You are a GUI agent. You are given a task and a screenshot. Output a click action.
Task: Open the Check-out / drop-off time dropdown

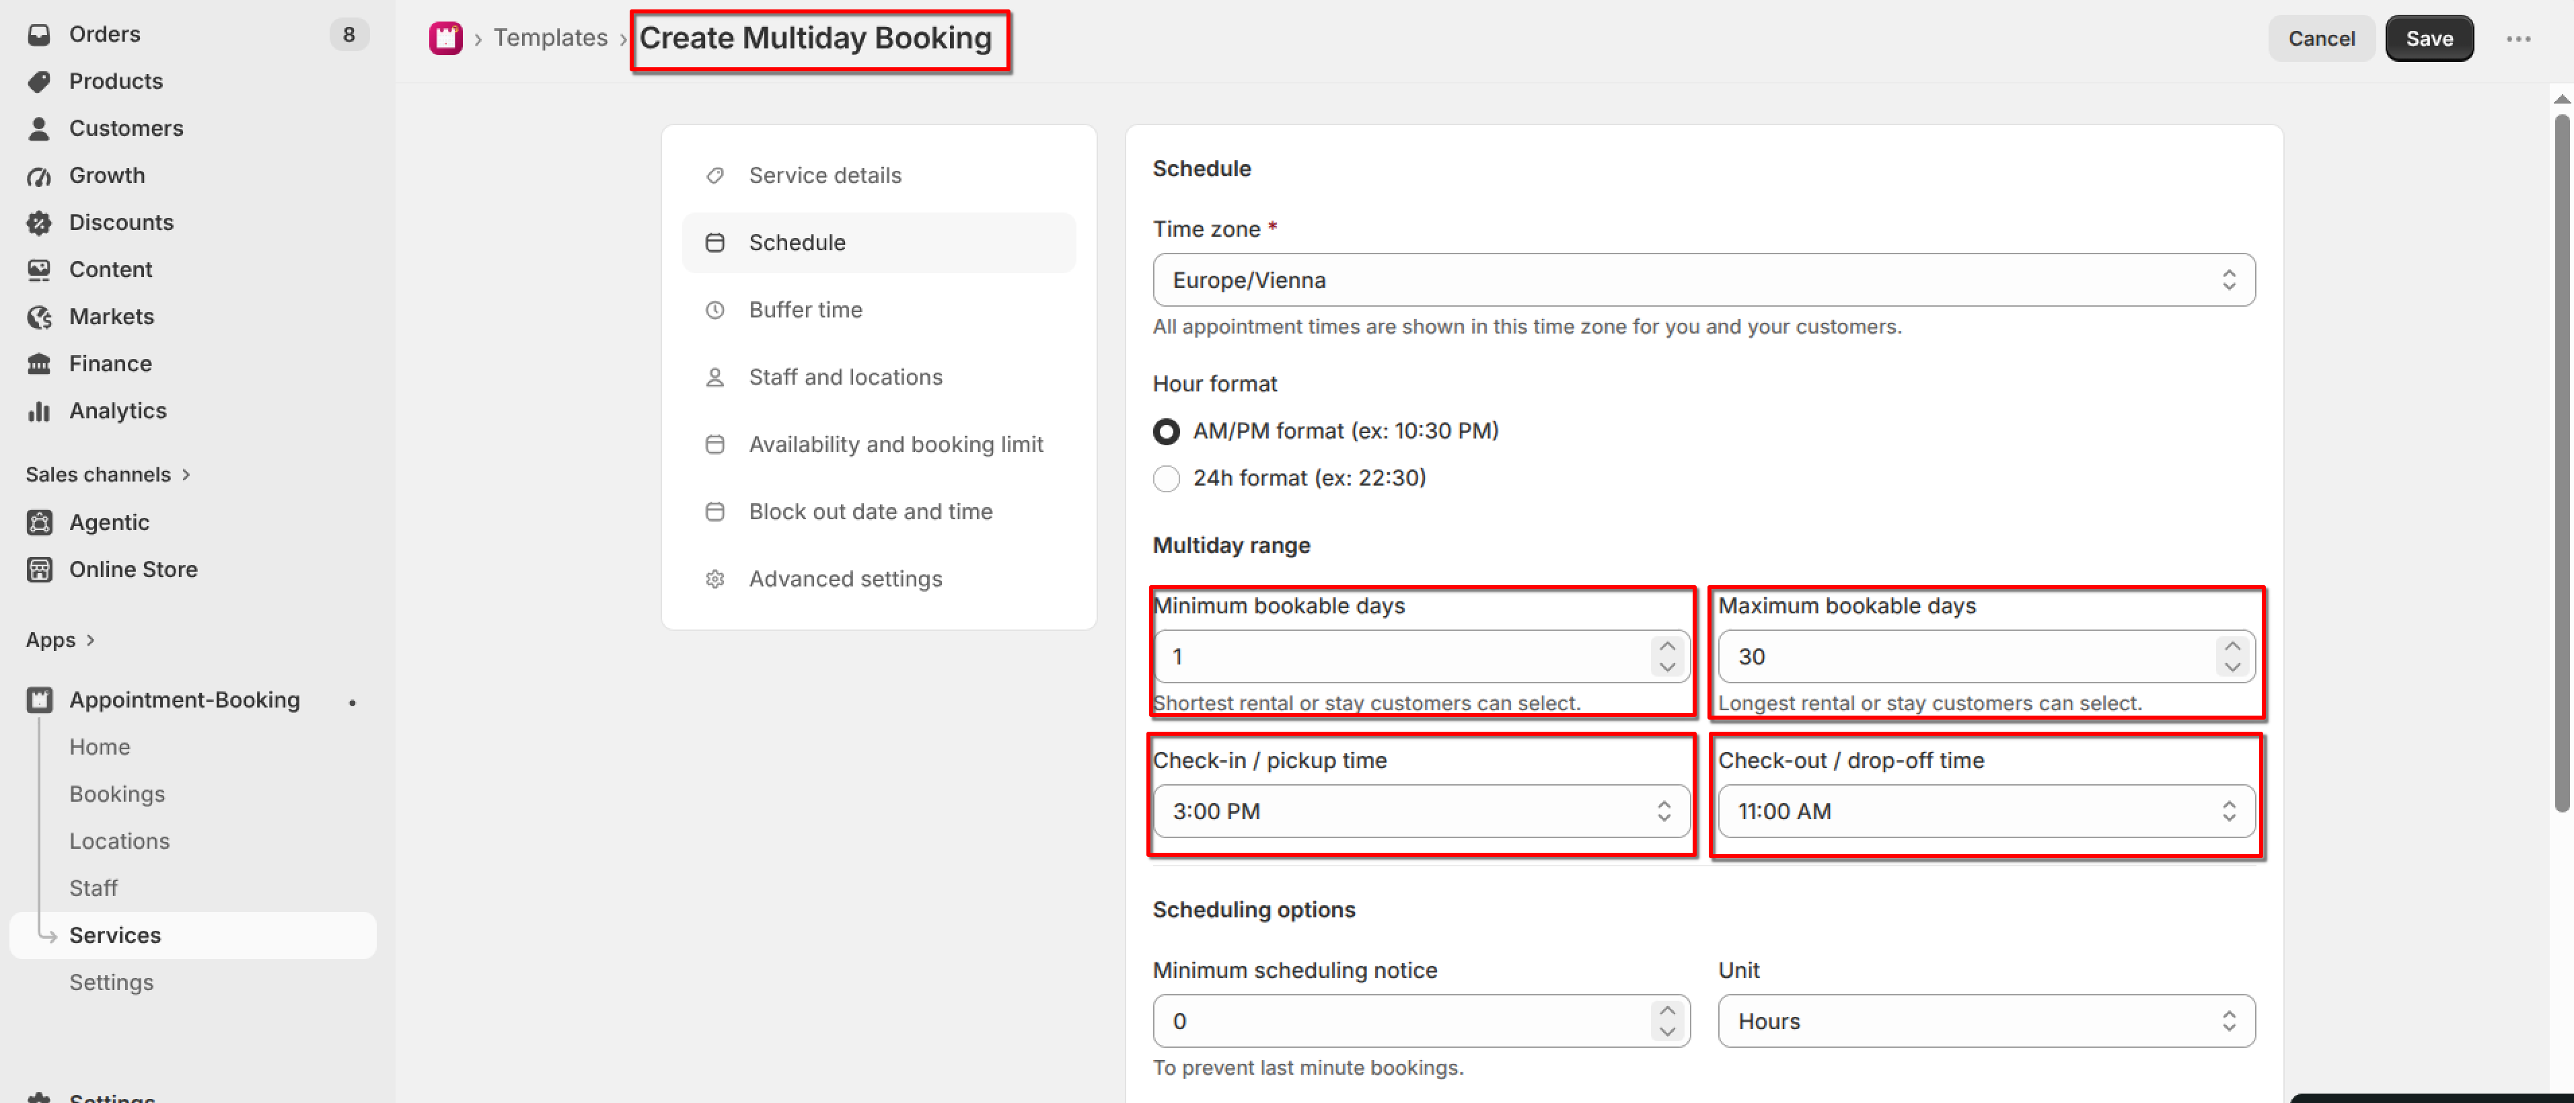click(x=1985, y=811)
